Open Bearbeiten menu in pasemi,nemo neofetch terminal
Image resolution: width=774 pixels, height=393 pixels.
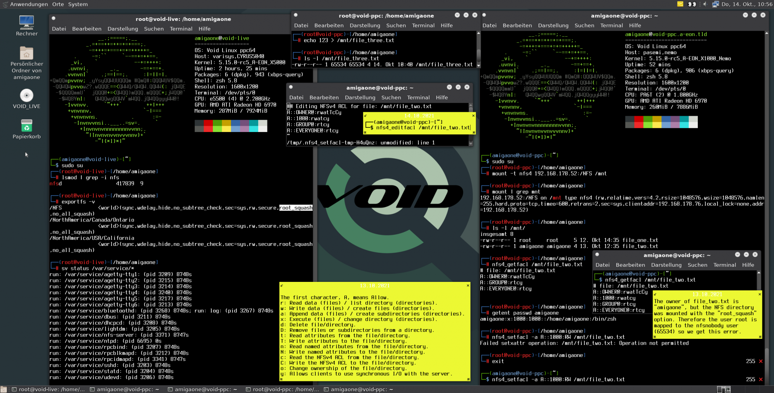point(517,26)
